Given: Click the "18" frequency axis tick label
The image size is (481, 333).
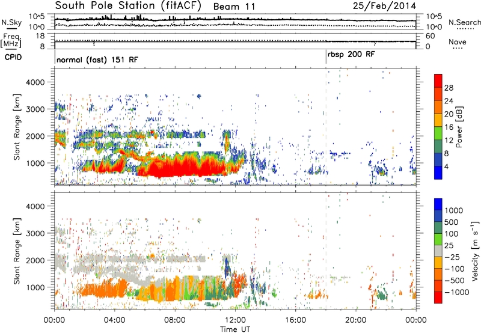Looking at the screenshot, I should tap(40, 36).
